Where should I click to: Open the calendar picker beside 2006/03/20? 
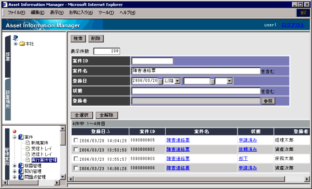(x=160, y=82)
